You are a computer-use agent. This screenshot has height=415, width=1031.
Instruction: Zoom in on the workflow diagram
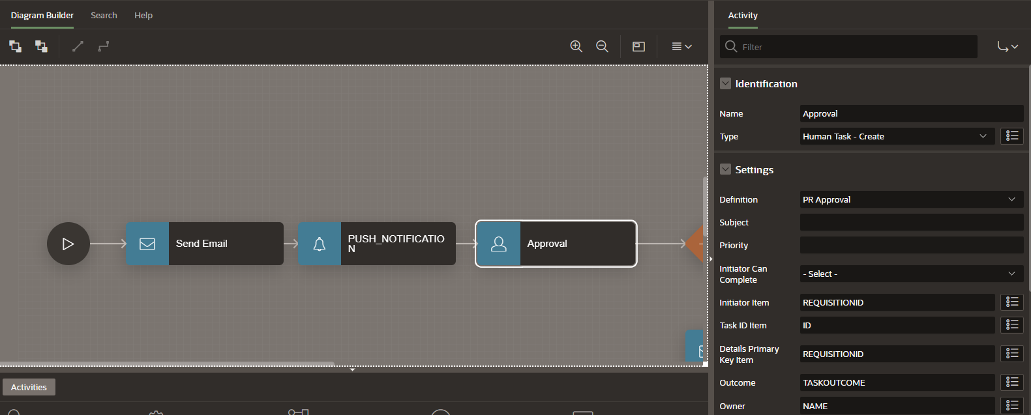coord(576,46)
